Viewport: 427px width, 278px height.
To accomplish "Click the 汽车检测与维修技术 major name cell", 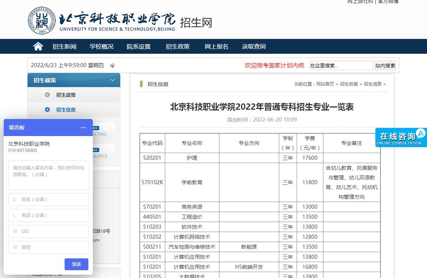I will [x=192, y=247].
